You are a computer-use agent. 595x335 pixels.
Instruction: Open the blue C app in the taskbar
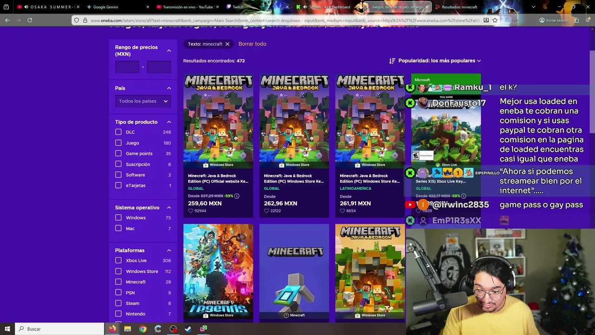(x=158, y=329)
